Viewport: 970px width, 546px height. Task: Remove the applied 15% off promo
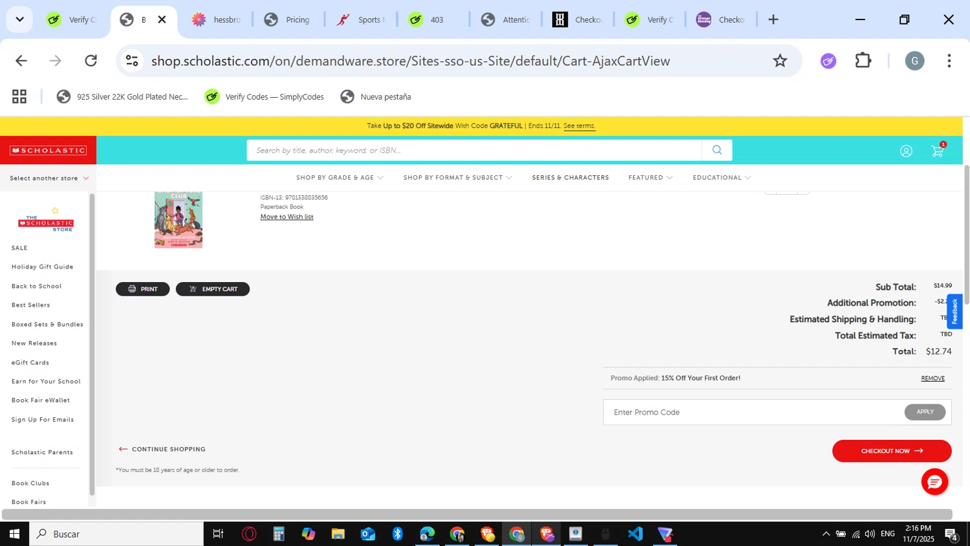click(932, 378)
